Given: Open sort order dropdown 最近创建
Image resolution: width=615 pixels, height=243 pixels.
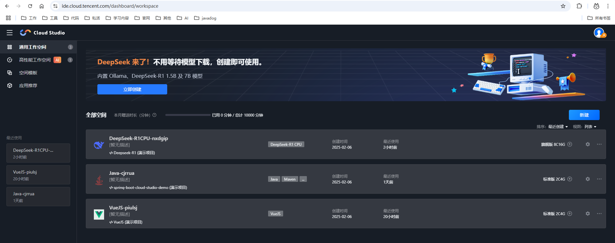Looking at the screenshot, I should click(558, 127).
